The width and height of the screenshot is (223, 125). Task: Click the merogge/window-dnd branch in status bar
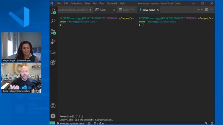70,124
